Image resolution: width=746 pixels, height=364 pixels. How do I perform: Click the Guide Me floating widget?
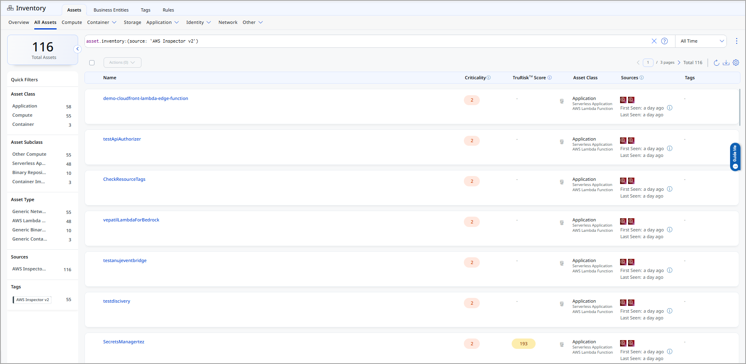point(735,157)
